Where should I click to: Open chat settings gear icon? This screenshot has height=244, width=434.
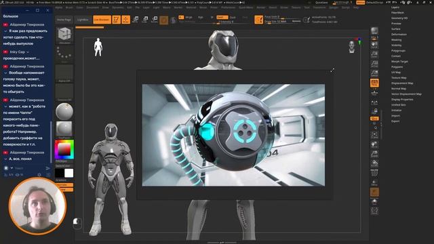point(39,175)
